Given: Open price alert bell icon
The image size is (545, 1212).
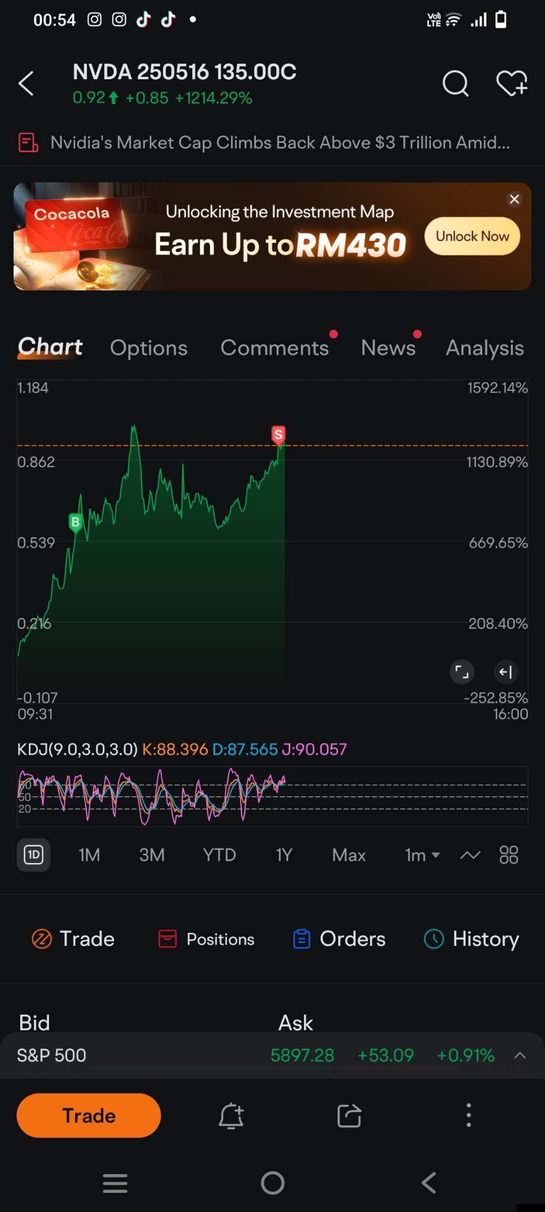Looking at the screenshot, I should coord(231,1116).
